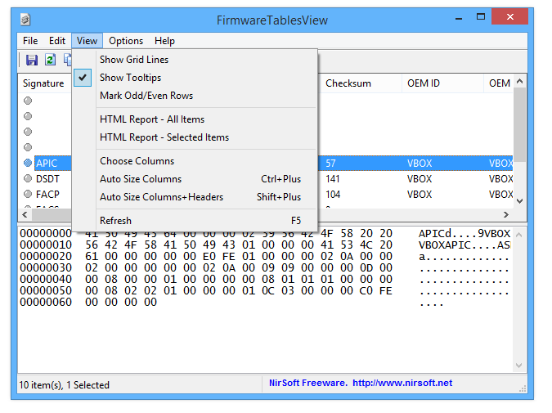The image size is (552, 413).
Task: Maximize the FirmwareTablesView window
Action: coord(481,17)
